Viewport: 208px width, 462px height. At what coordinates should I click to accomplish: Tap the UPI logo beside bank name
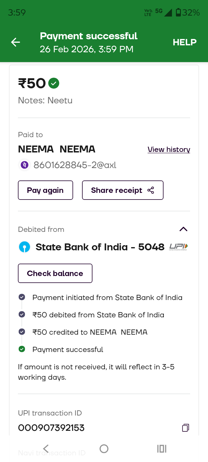click(179, 247)
